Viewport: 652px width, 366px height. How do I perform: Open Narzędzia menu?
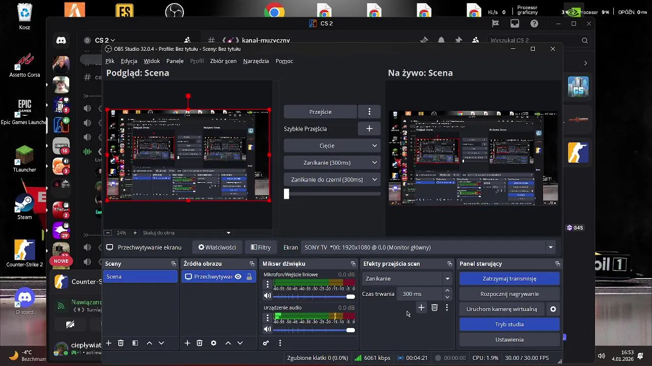tap(256, 61)
